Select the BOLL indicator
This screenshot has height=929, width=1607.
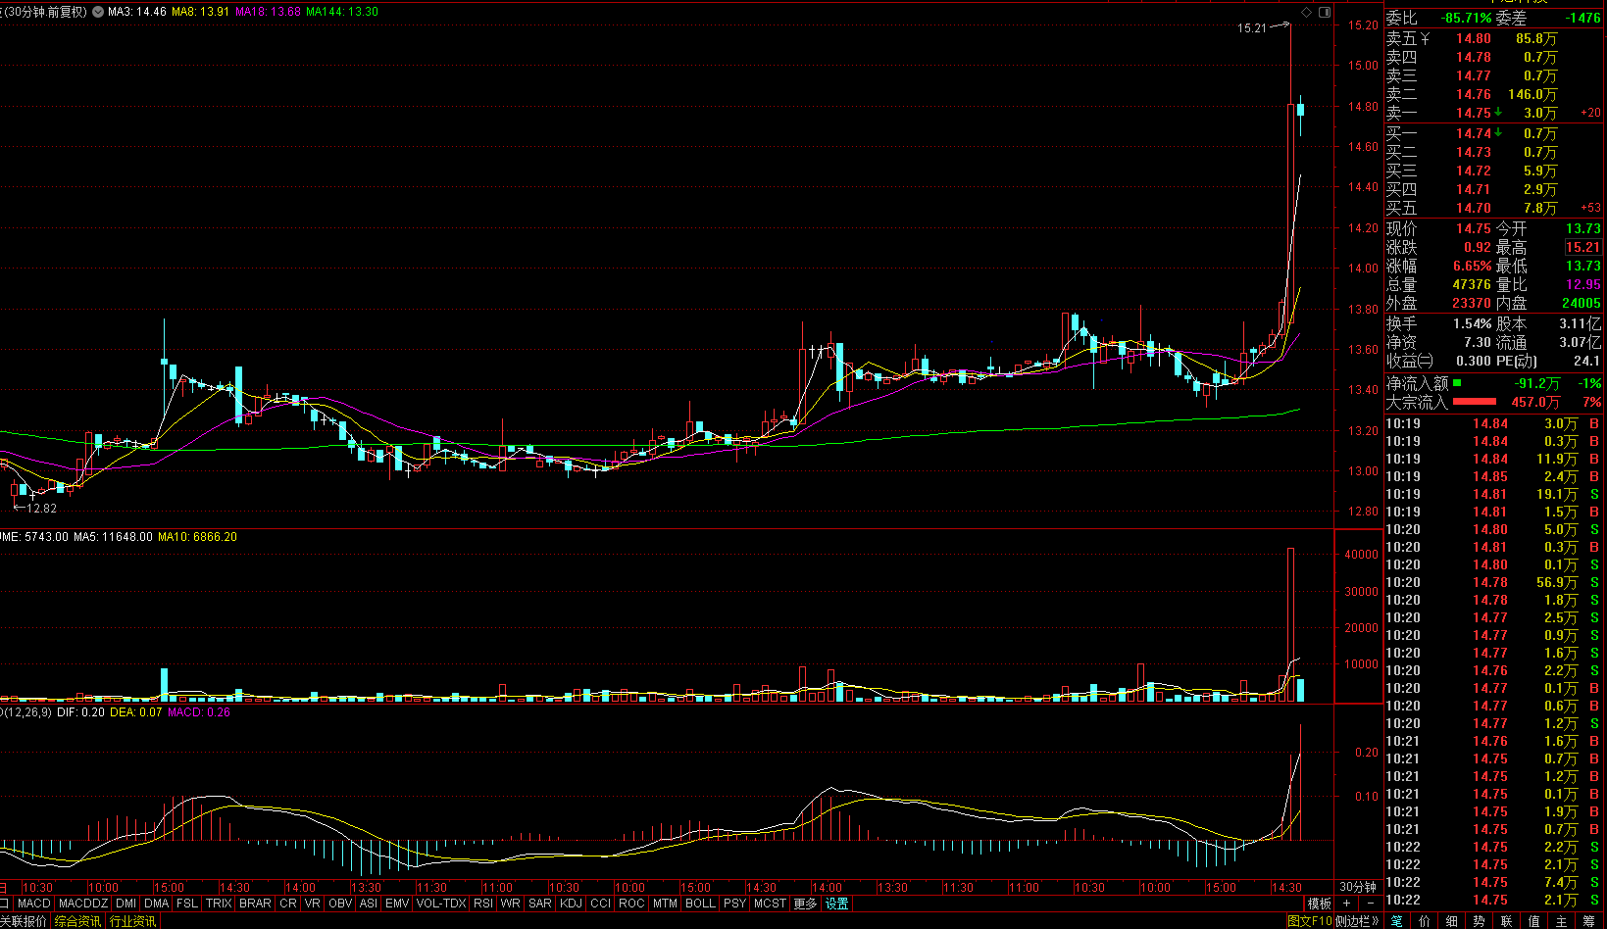point(700,904)
